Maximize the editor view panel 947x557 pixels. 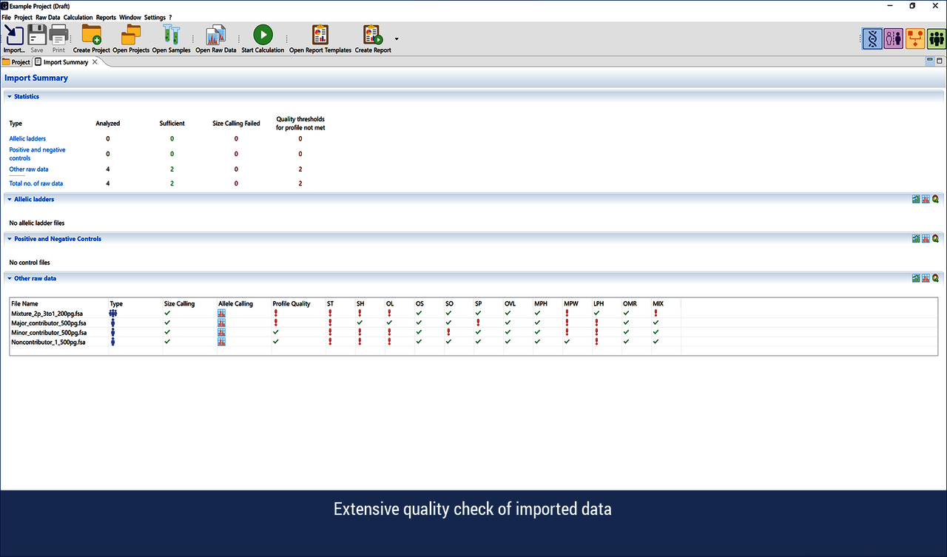[x=940, y=61]
